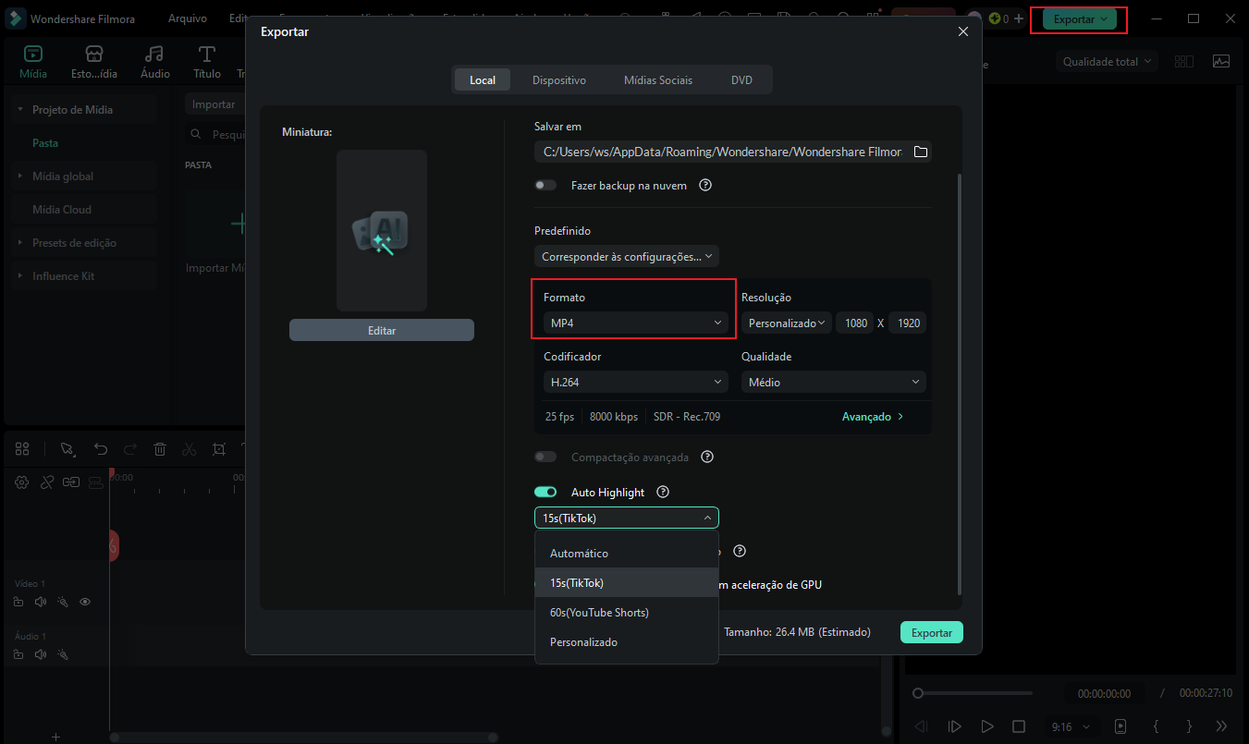
Task: Click the lock icon on Vídeo 1 track
Action: point(18,602)
